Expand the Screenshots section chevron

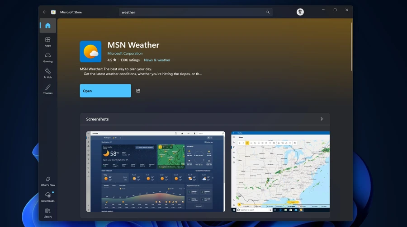pyautogui.click(x=322, y=119)
